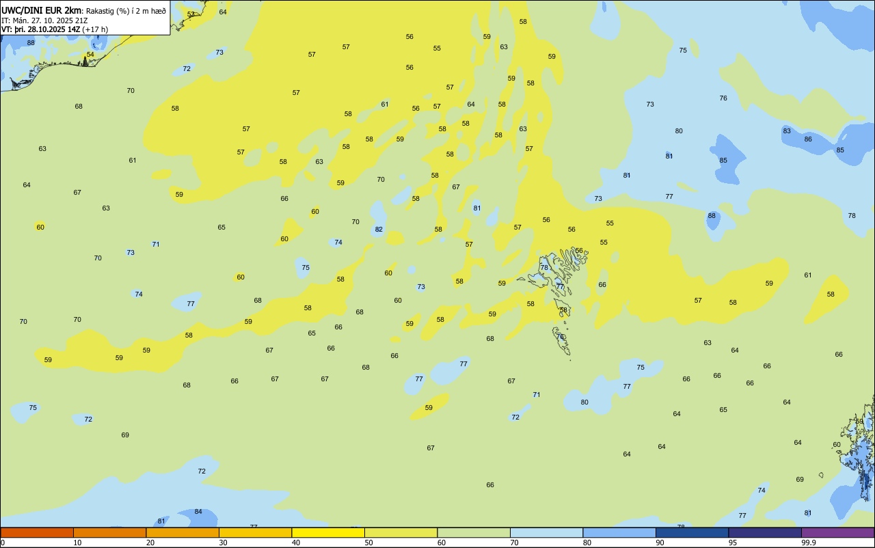The width and height of the screenshot is (875, 548).
Task: Pick the 50–60 pale yellow legend swatch
Action: pos(401,532)
